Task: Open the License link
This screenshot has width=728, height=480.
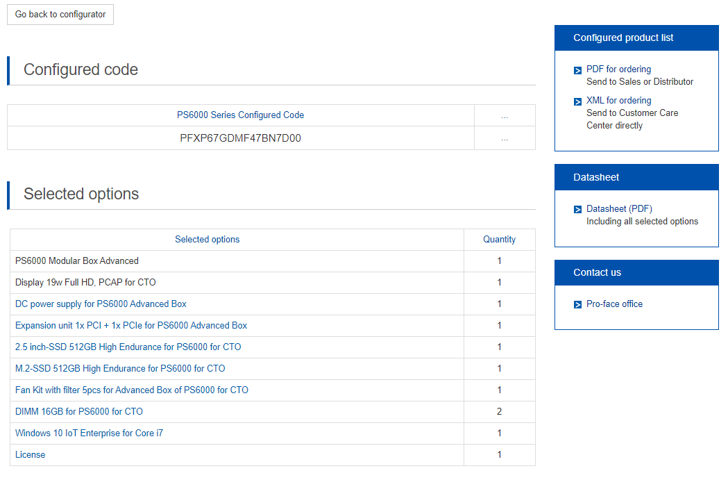Action: [30, 455]
